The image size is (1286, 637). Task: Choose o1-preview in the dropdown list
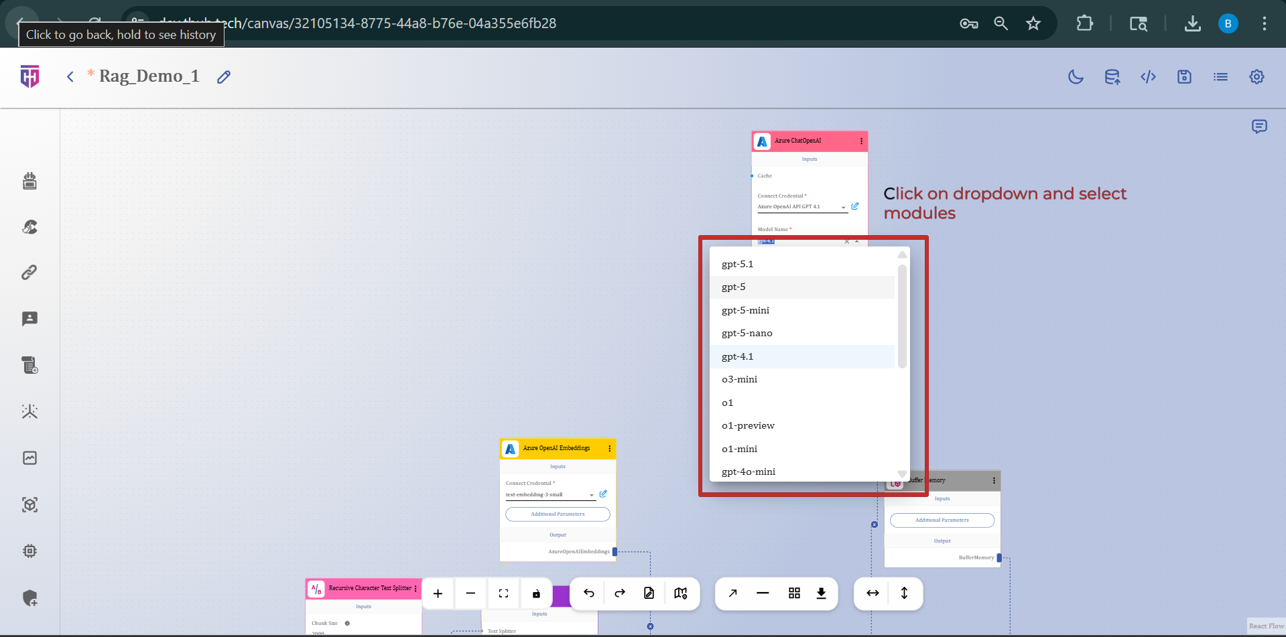click(x=748, y=425)
